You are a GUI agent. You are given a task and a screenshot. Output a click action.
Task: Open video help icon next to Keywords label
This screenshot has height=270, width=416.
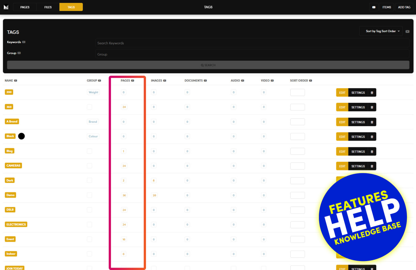click(x=24, y=42)
